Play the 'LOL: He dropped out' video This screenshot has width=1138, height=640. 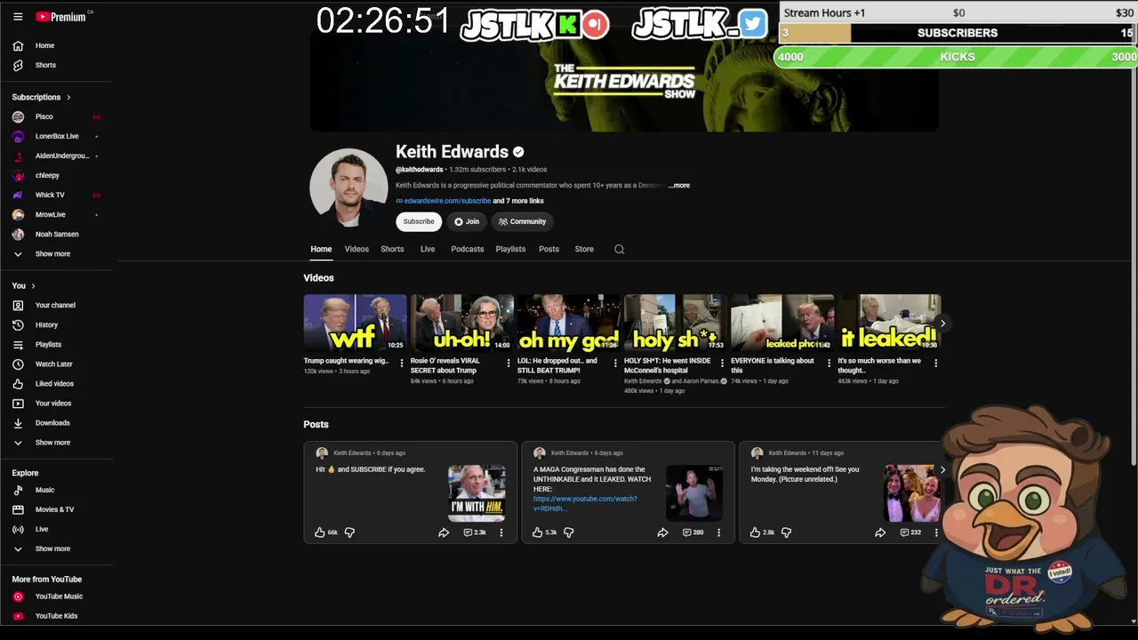[x=568, y=324]
